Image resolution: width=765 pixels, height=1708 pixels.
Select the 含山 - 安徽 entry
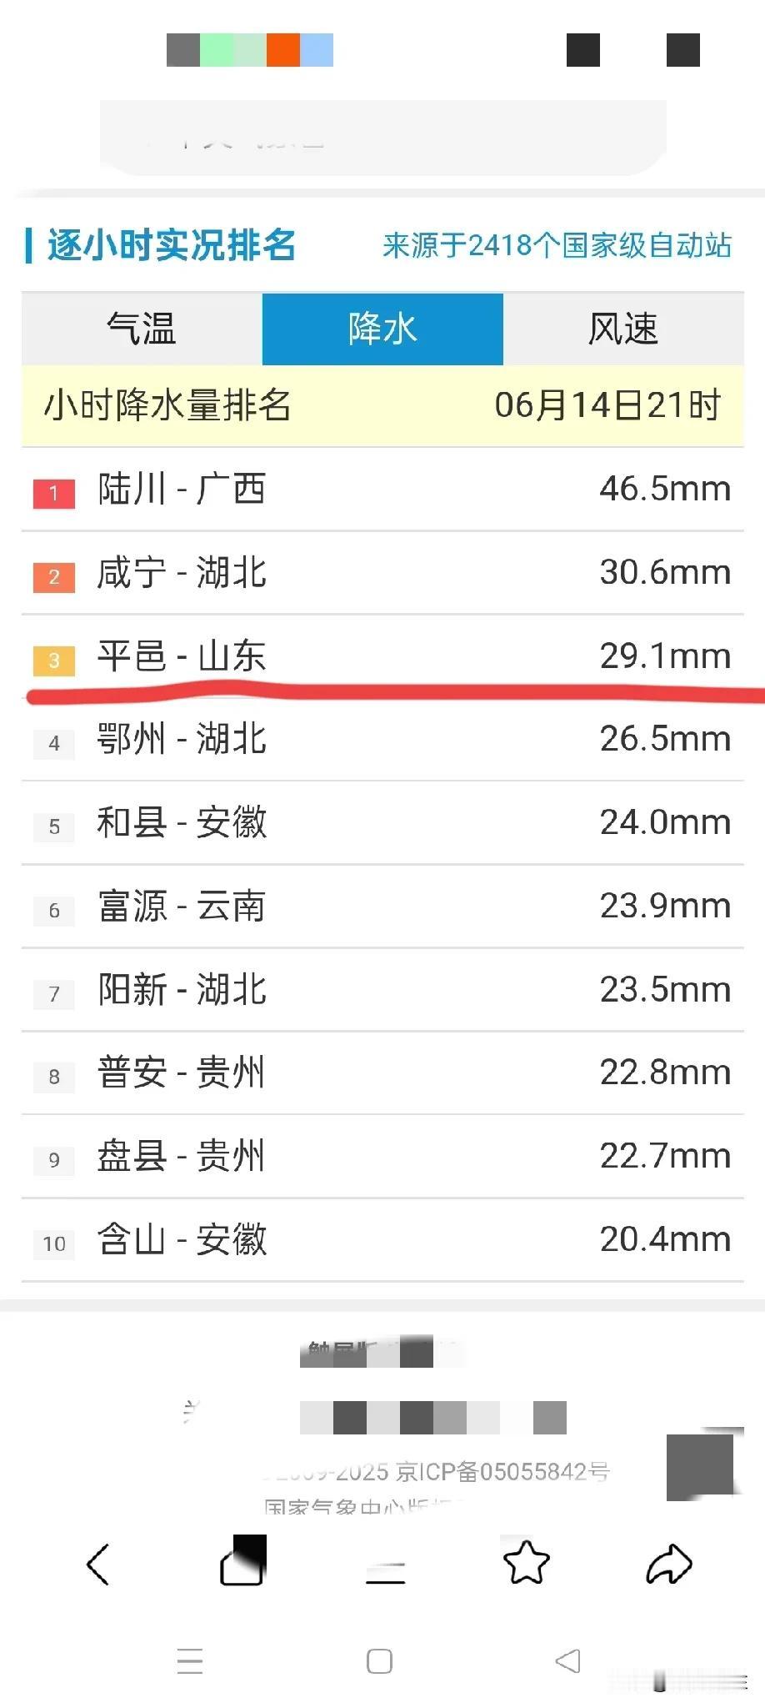[x=382, y=1240]
